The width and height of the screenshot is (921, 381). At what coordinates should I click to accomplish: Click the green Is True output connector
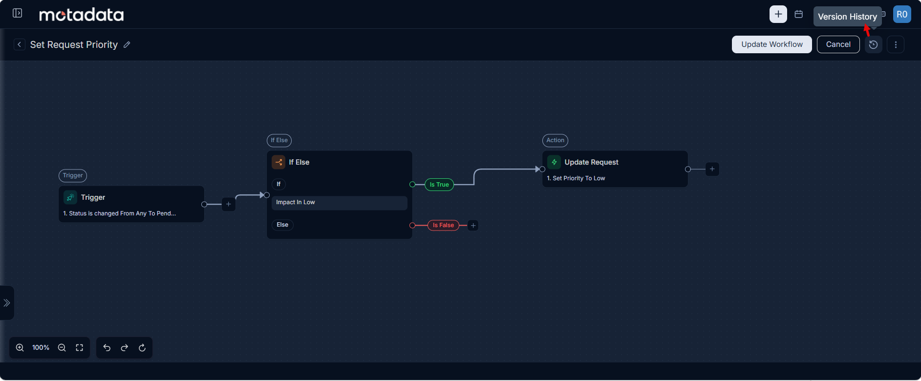[x=412, y=185]
